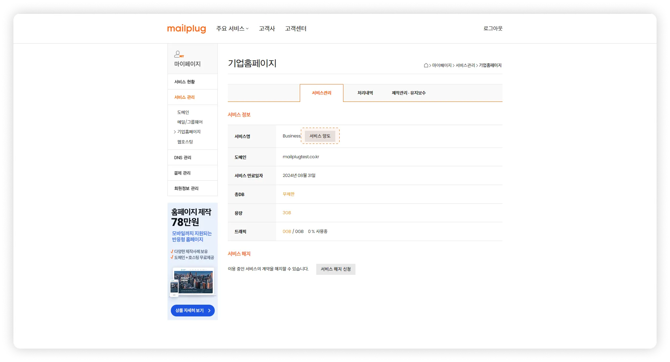Select the 서비스관리 tab
Image resolution: width=670 pixels, height=362 pixels.
(x=321, y=93)
